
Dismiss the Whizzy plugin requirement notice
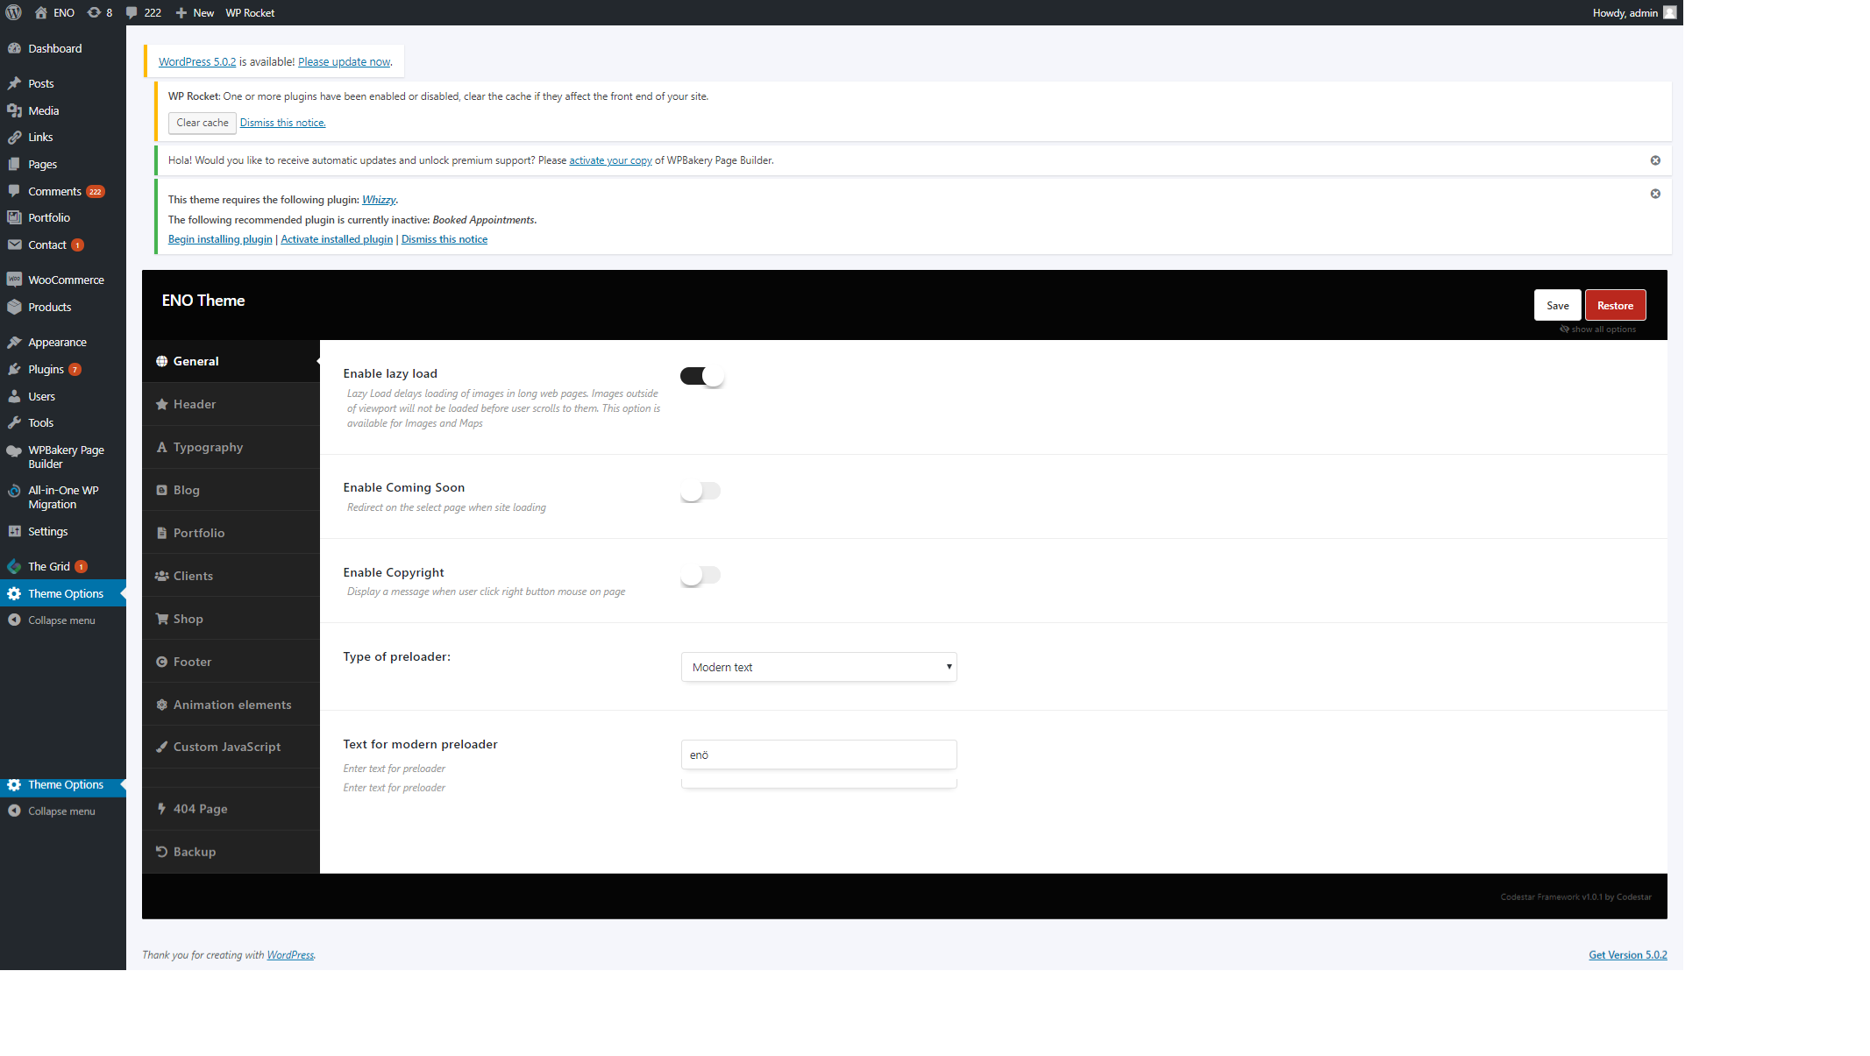(x=1655, y=194)
